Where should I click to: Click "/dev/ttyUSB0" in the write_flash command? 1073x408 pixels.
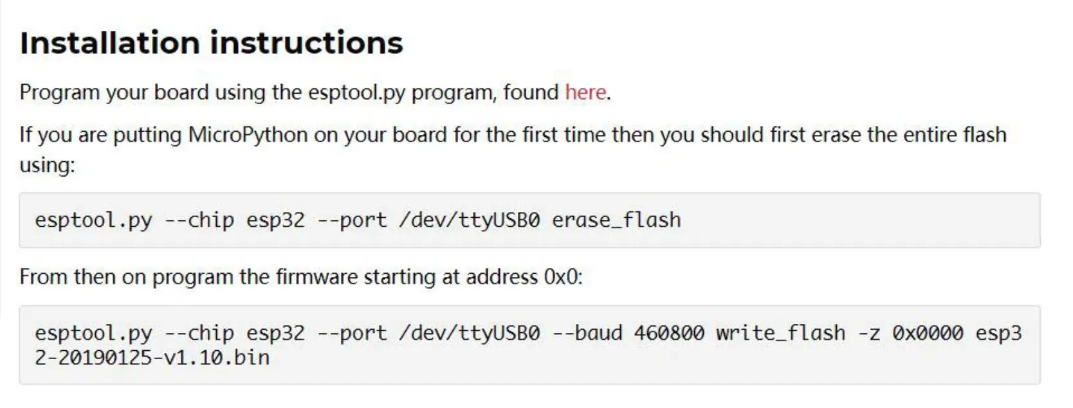tap(470, 333)
